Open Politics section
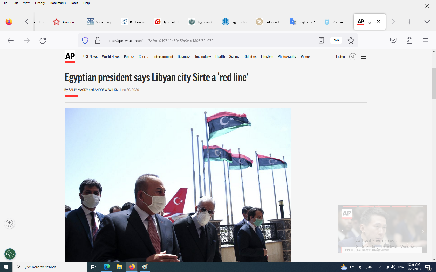 (129, 56)
